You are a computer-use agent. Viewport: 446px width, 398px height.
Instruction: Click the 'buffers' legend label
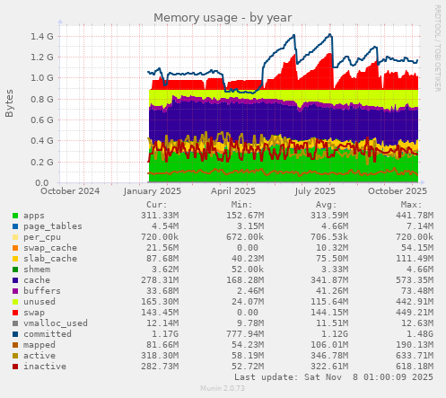pos(42,291)
